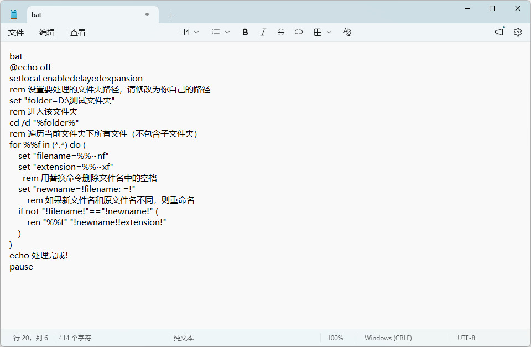This screenshot has height=347, width=531.
Task: Click the 'rem 如果新文件名和原文件名不同，则重命名' comment
Action: click(111, 200)
